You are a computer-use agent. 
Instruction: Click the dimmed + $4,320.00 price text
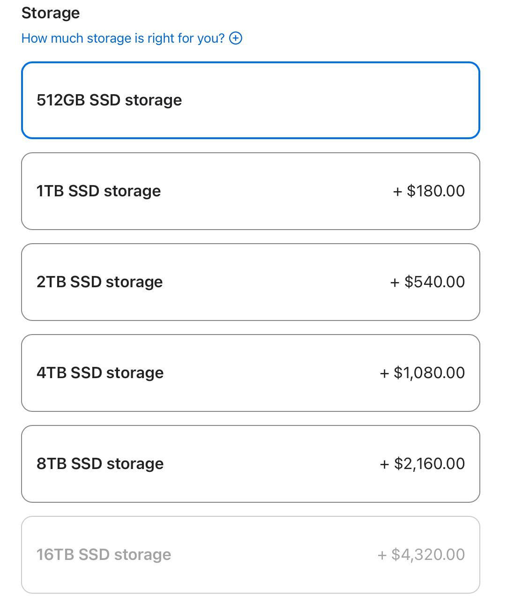(x=421, y=555)
